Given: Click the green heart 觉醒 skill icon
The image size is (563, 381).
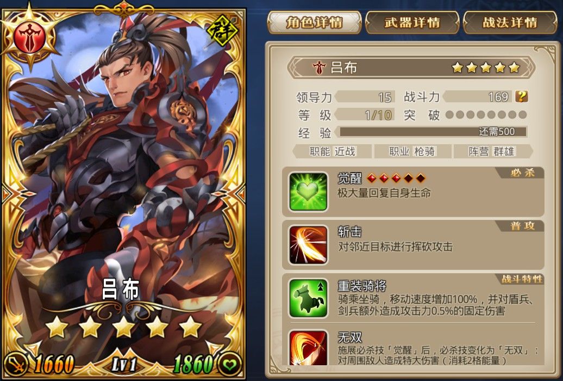Looking at the screenshot, I should point(309,192).
